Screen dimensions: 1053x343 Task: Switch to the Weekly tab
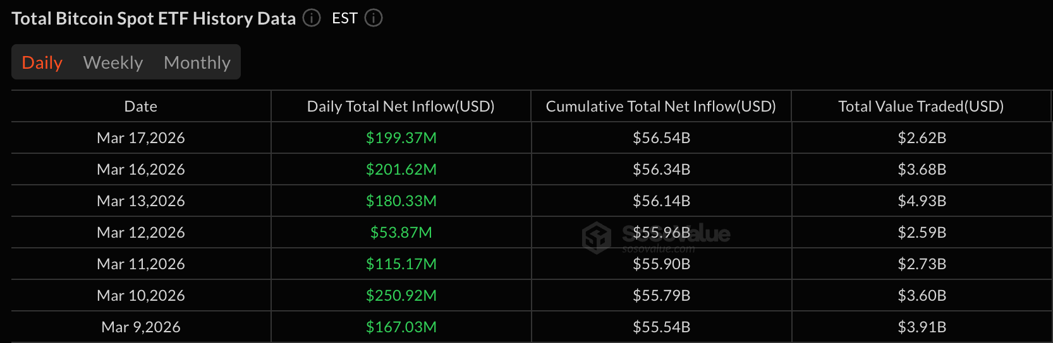point(113,62)
